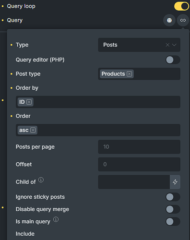
Task: Remove the Products tag from Post type
Action: point(130,74)
